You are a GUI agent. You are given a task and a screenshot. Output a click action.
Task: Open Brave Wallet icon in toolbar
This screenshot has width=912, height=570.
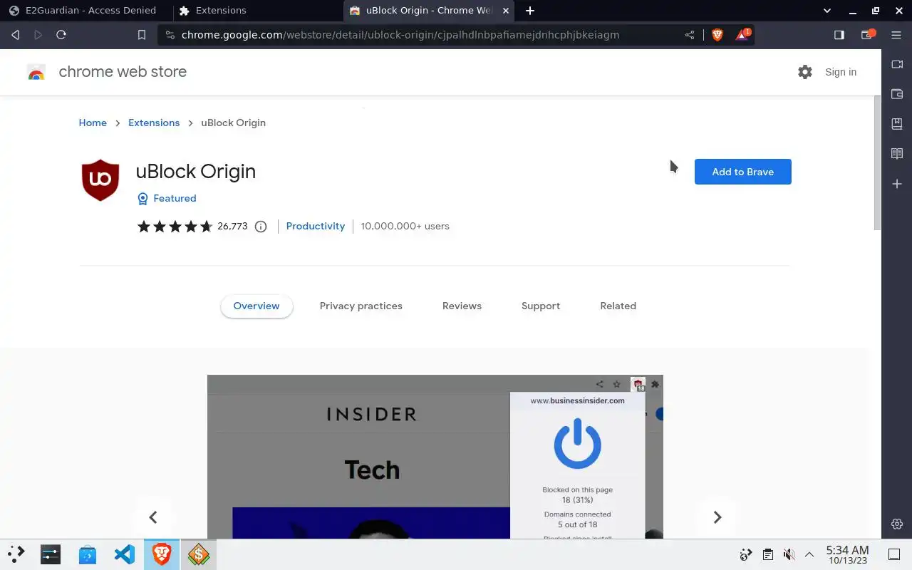868,34
